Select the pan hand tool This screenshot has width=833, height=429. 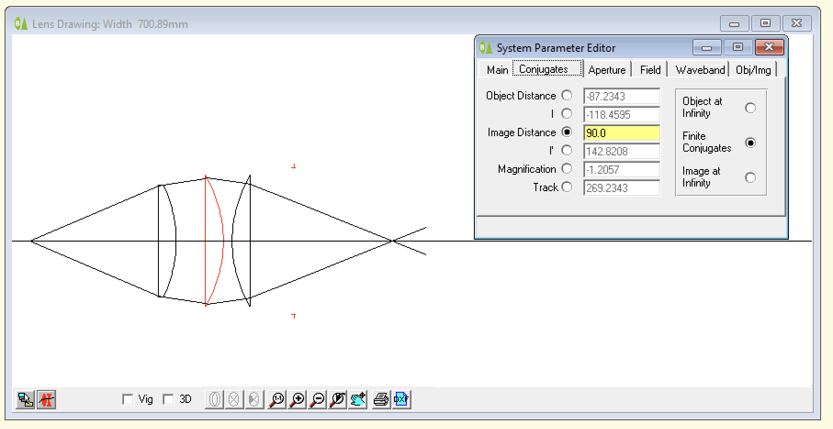358,400
